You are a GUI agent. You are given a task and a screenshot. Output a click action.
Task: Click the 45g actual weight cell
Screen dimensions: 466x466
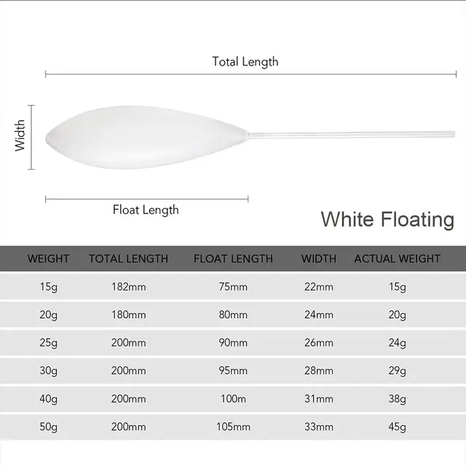click(397, 427)
